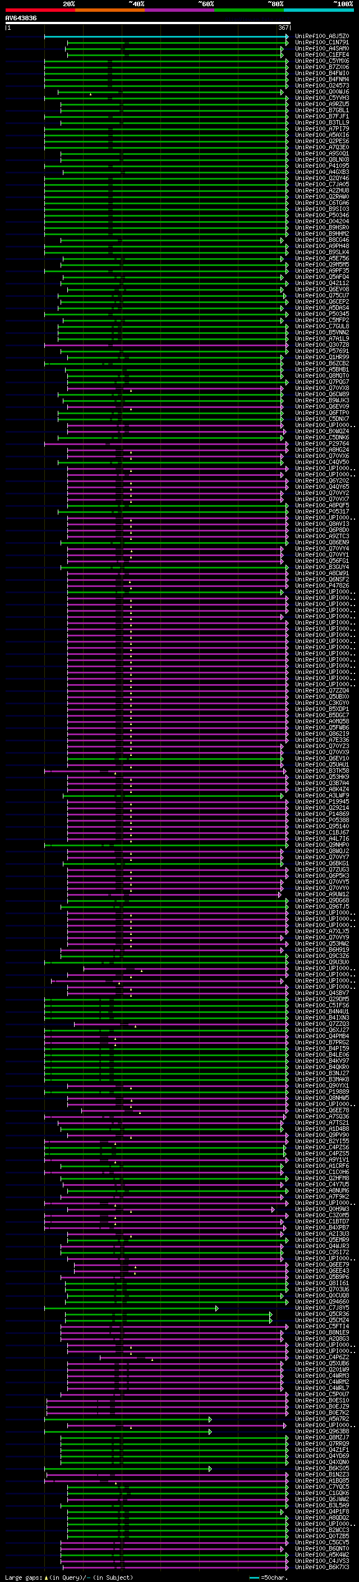
Task: Select hit label UniRef100_A5A7R2
Action: click(x=322, y=1419)
